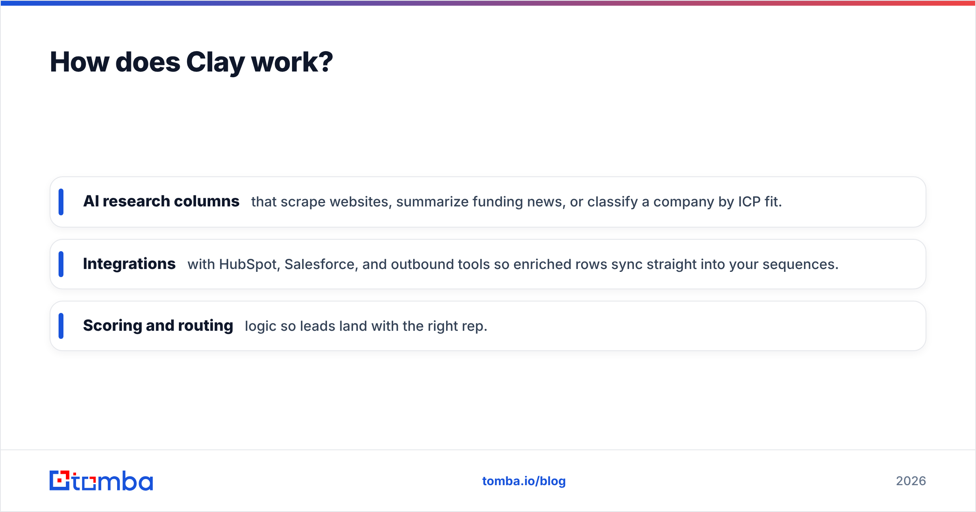Click the HubSpot and Salesforce description text

coord(513,265)
